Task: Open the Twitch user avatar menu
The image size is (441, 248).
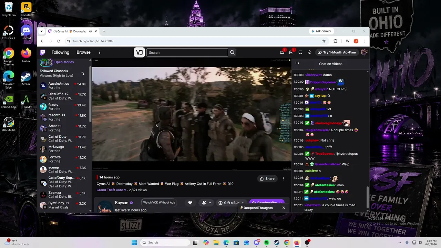Action: pyautogui.click(x=364, y=52)
